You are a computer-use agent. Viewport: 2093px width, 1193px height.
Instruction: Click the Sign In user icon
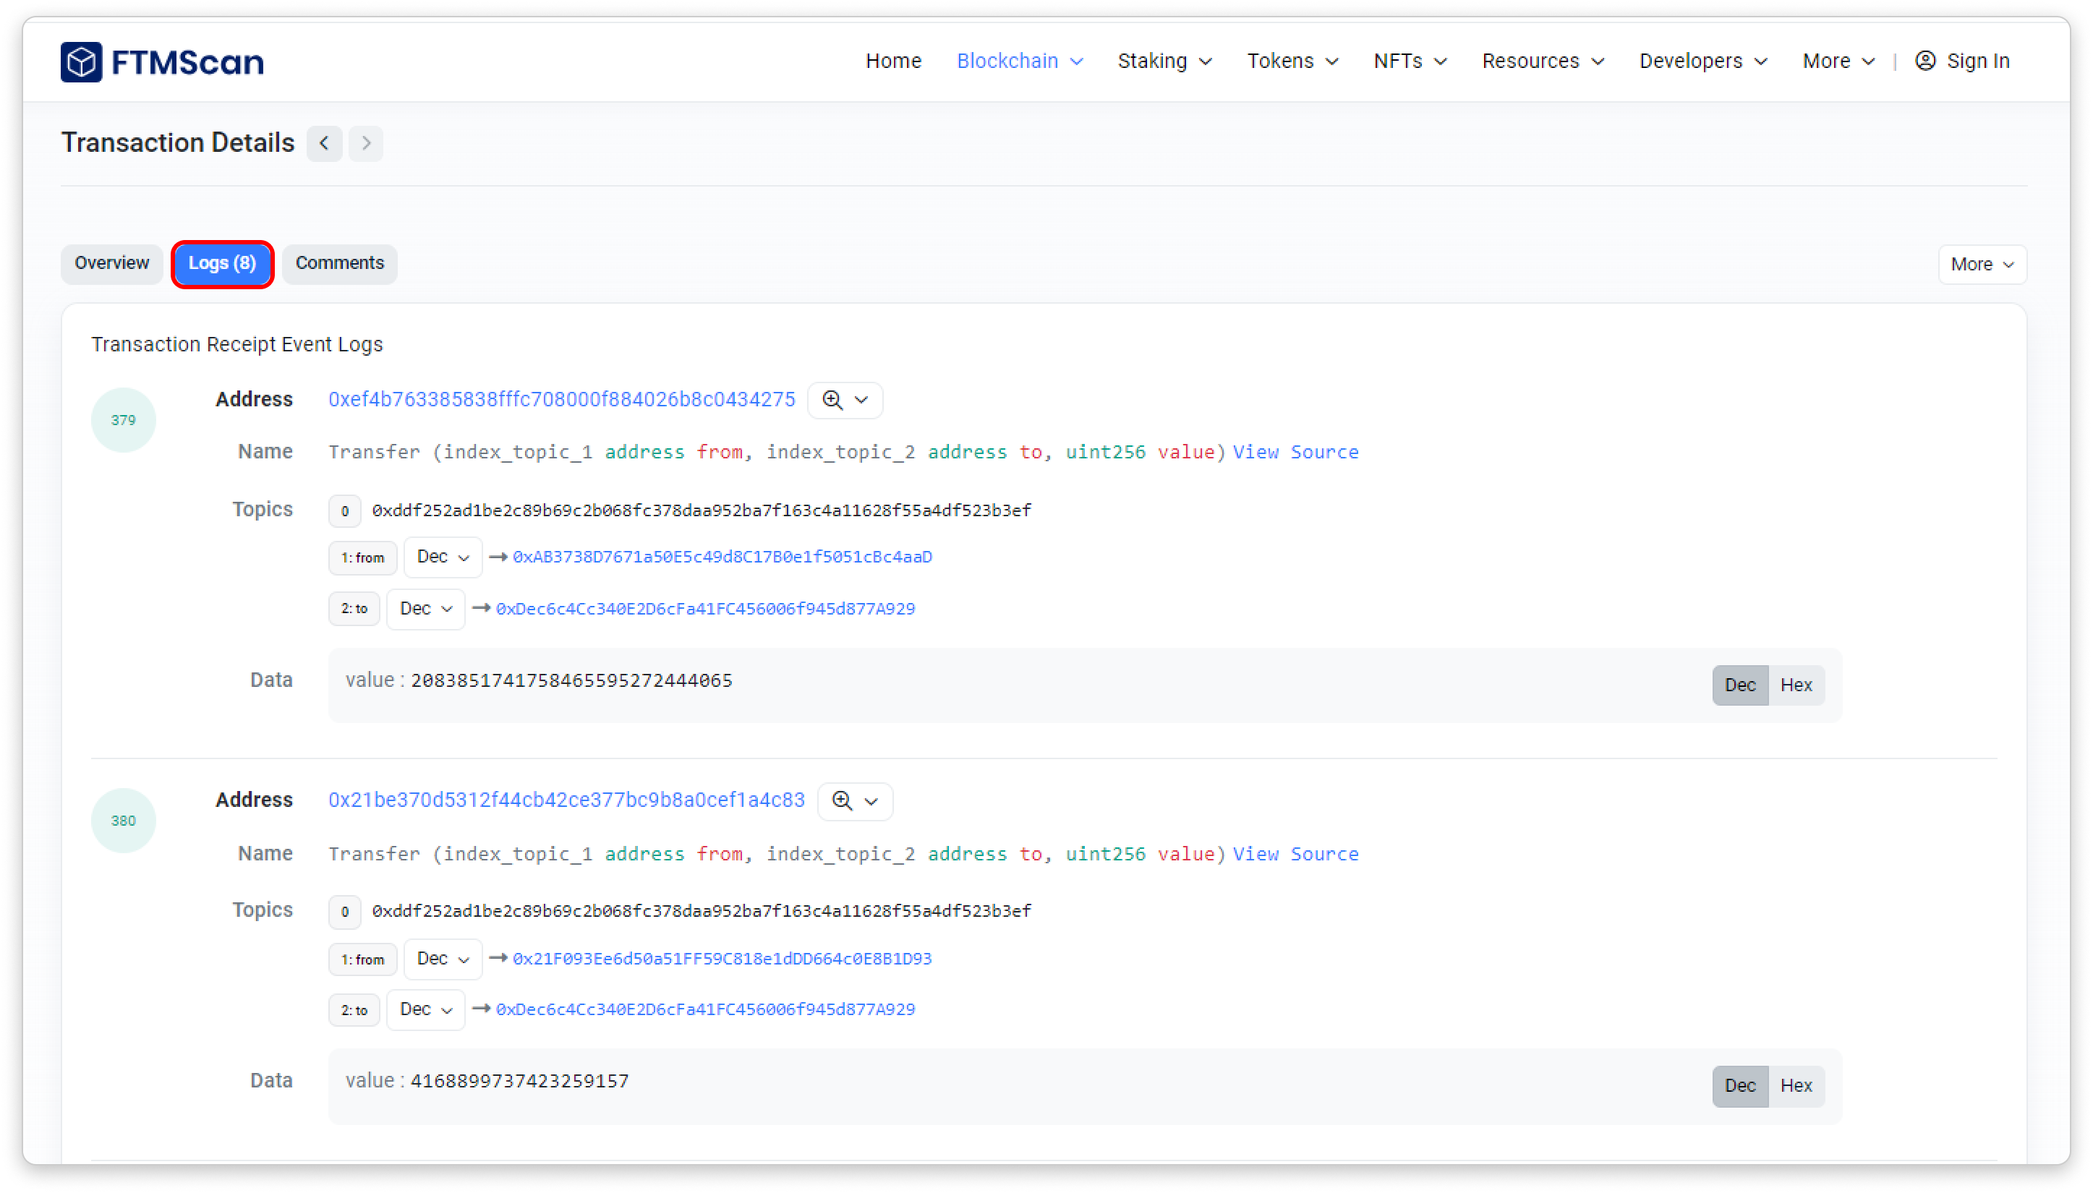1925,61
